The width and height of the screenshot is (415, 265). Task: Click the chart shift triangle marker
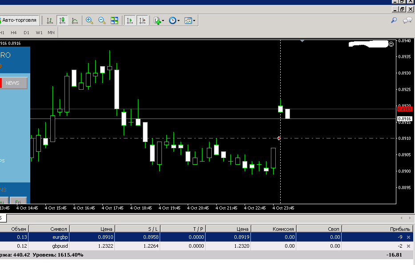click(x=302, y=41)
